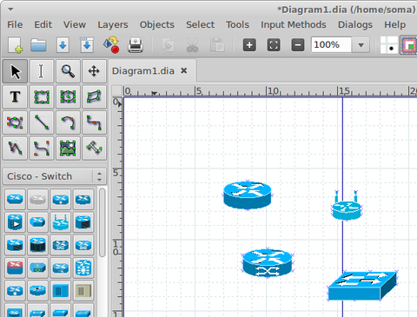Viewport: 417px width, 317px height.
Task: Pick the beige switch cabinet shape
Action: pos(83,291)
